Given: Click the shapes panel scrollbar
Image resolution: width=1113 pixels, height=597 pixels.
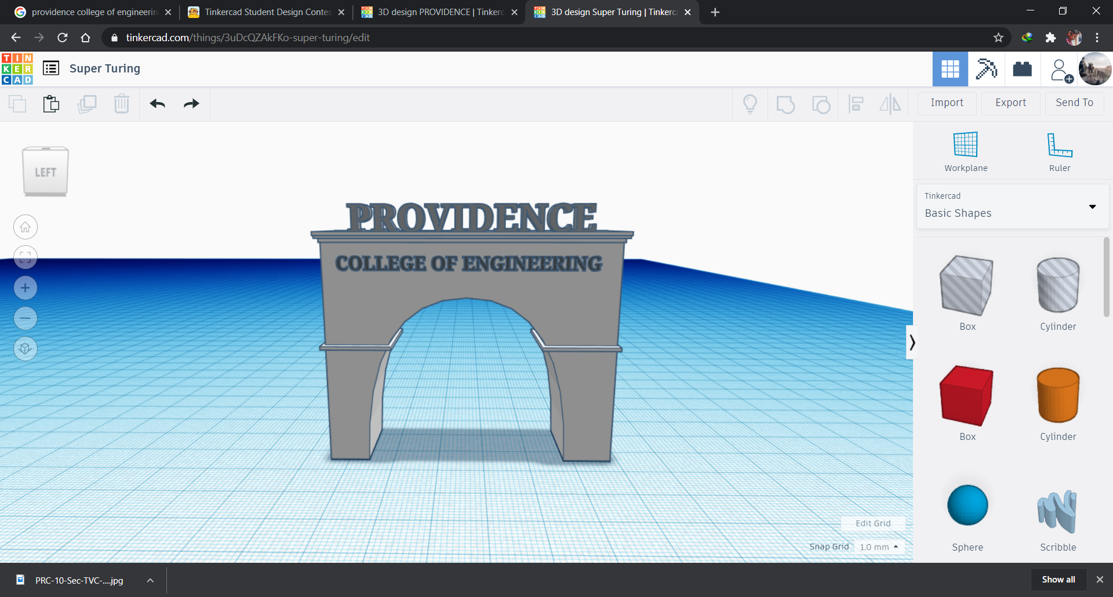Looking at the screenshot, I should (1106, 277).
